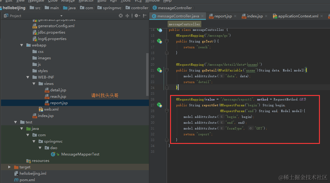The width and height of the screenshot is (330, 183).
Task: Select detail.jsp in project tree
Action: coord(58,90)
